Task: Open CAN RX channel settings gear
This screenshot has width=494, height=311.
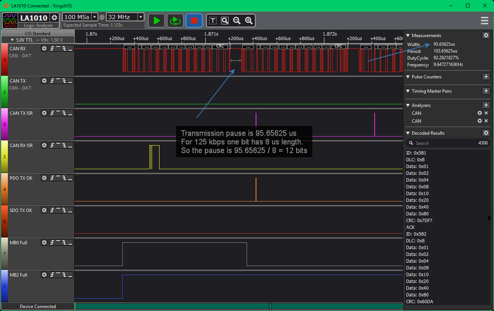Action: (x=44, y=48)
